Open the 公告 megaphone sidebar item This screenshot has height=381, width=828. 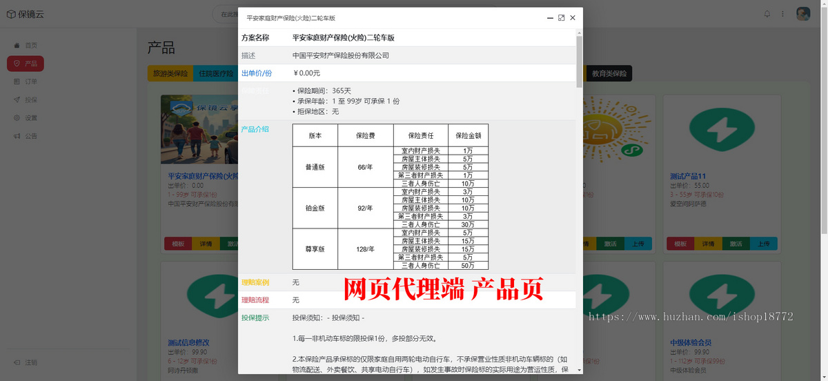pos(26,136)
